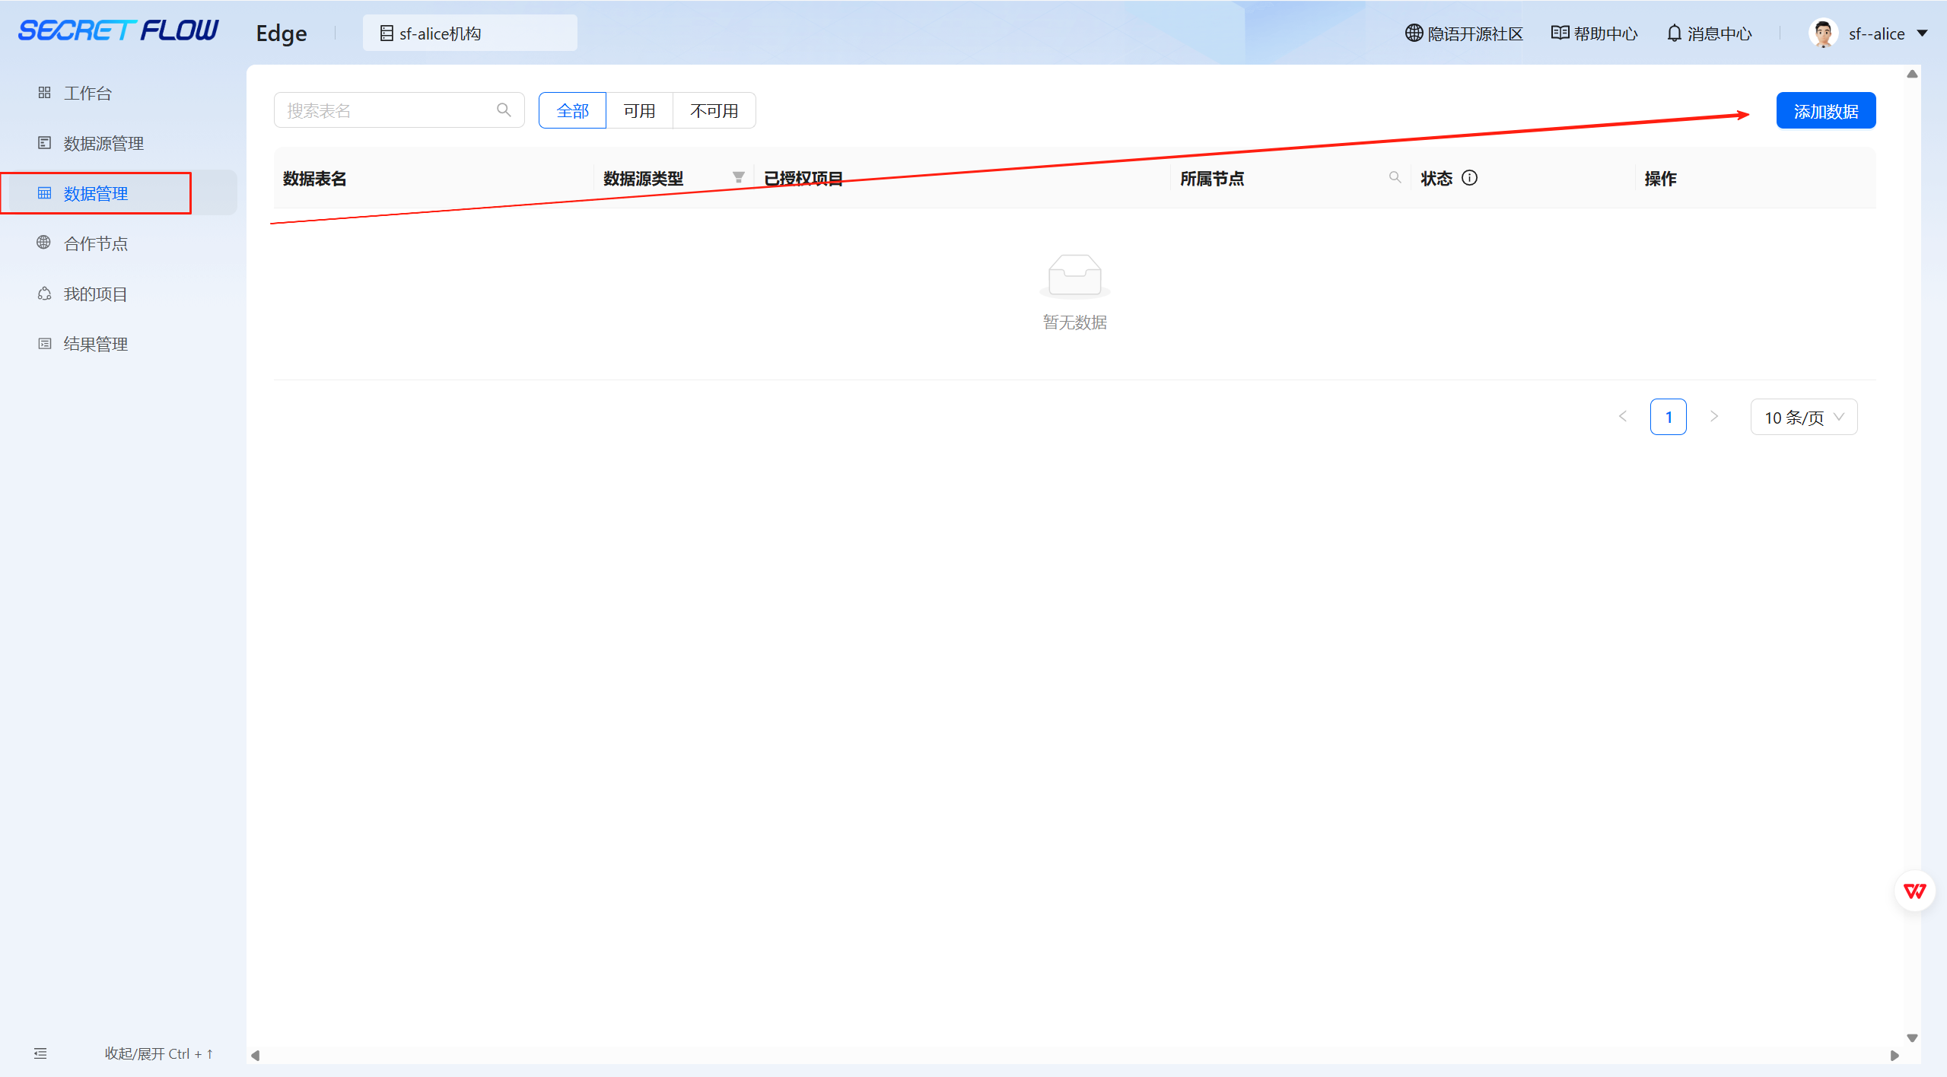Screen dimensions: 1947x1077
Task: Click the WPS floating icon
Action: [x=1914, y=891]
